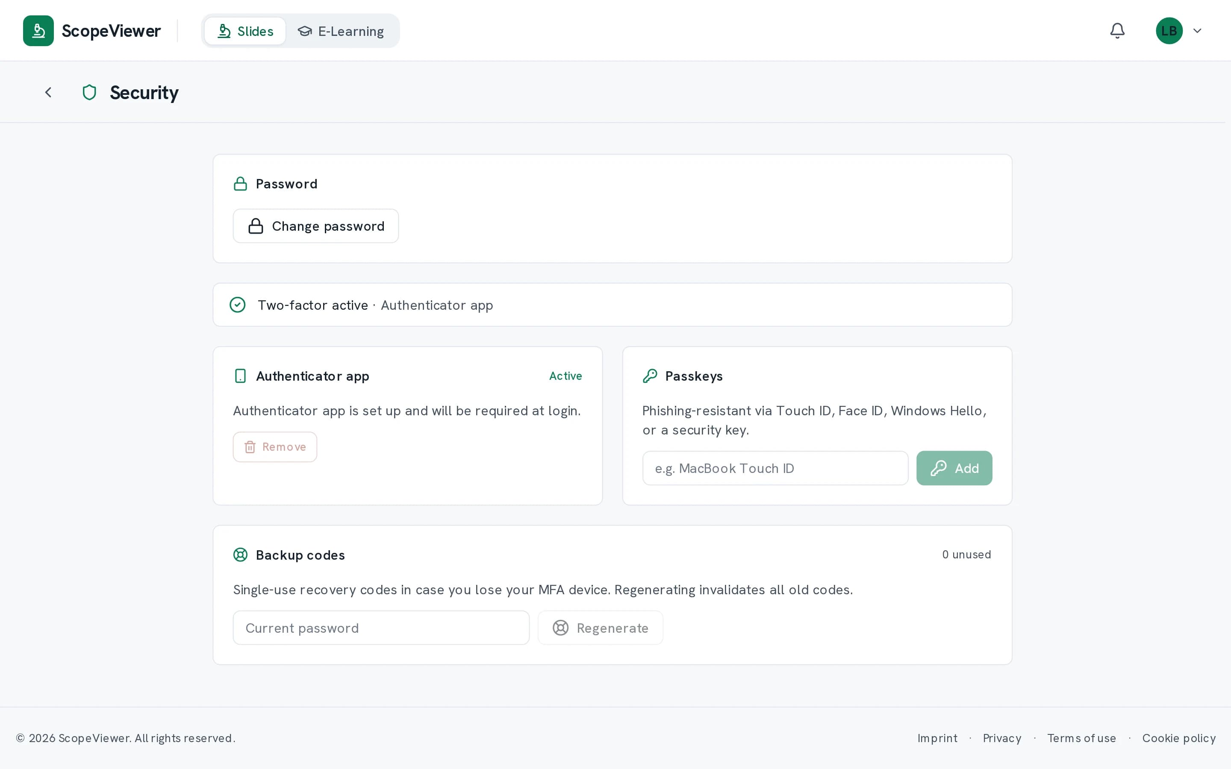The height and width of the screenshot is (769, 1231).
Task: Switch to the E-Learning tab
Action: [x=341, y=31]
